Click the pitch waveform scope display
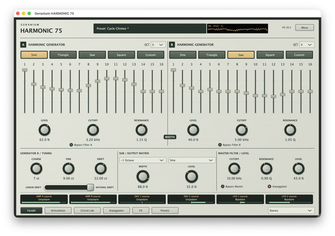 click(237, 29)
